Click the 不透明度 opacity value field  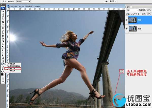(149, 10)
